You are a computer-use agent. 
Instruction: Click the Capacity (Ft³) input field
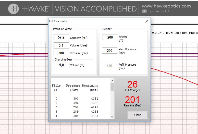[61, 38]
